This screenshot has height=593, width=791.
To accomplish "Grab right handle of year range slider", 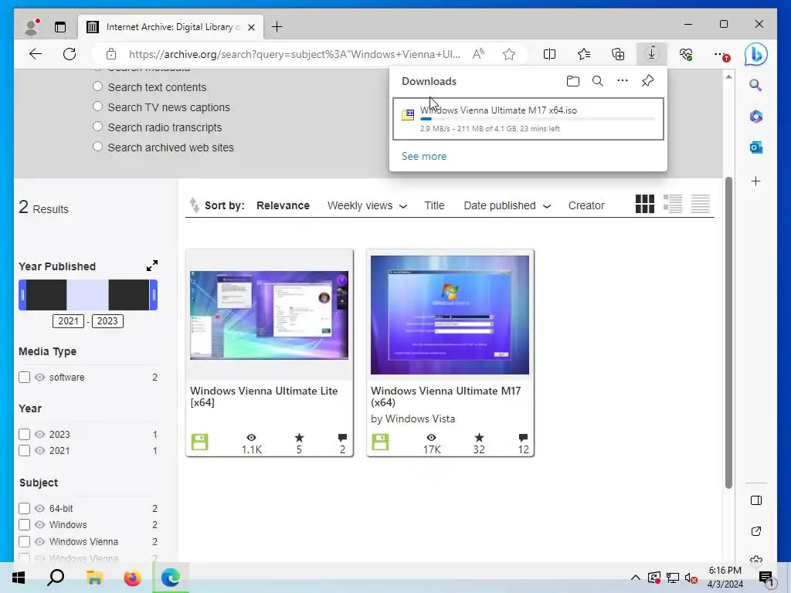I will point(154,295).
